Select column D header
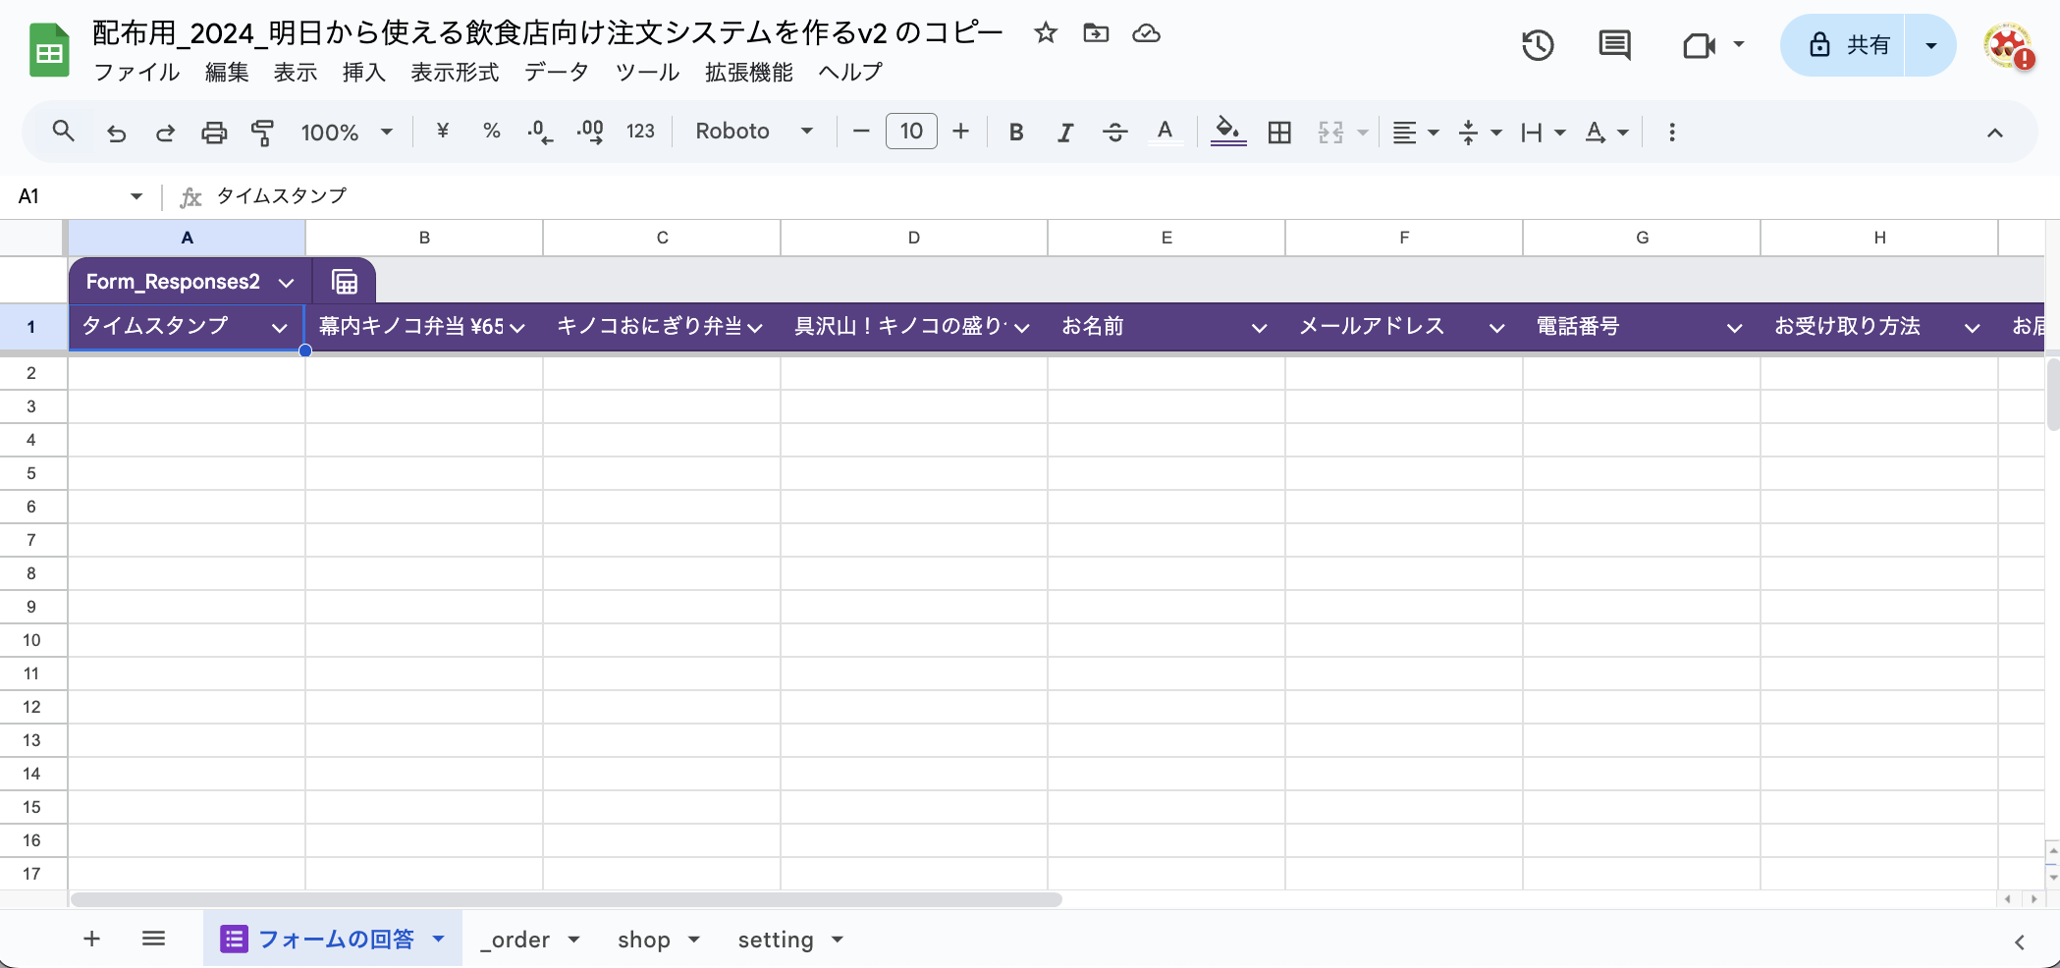Viewport: 2060px width, 968px height. (914, 238)
